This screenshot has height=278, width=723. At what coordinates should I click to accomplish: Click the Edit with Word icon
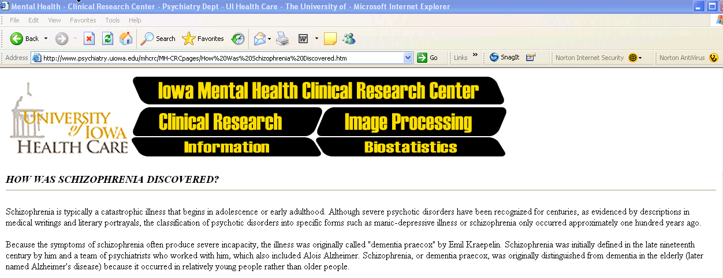tap(303, 39)
